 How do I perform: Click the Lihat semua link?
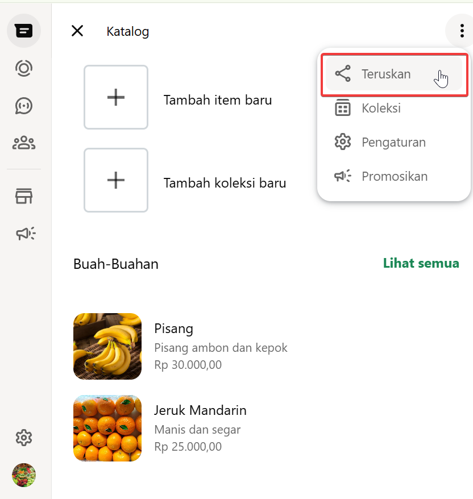tap(421, 263)
